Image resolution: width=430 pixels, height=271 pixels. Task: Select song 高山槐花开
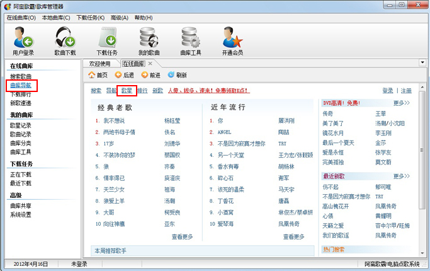(x=336, y=206)
